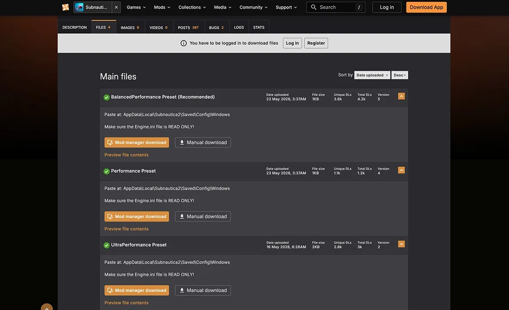This screenshot has height=310, width=509.
Task: Switch to the Posts tab
Action: point(188,28)
